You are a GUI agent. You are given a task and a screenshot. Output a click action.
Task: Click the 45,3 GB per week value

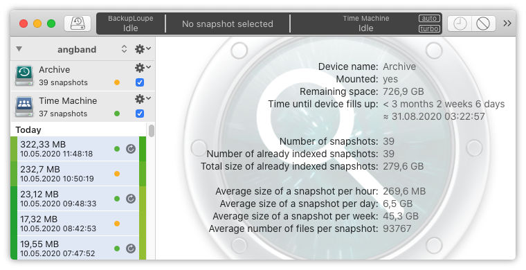point(401,216)
